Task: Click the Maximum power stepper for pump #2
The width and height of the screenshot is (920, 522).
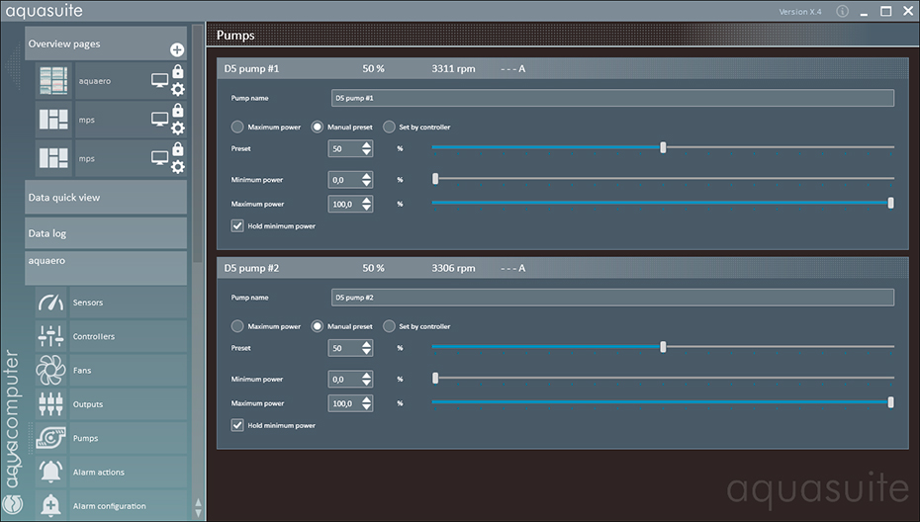Action: pyautogui.click(x=367, y=403)
